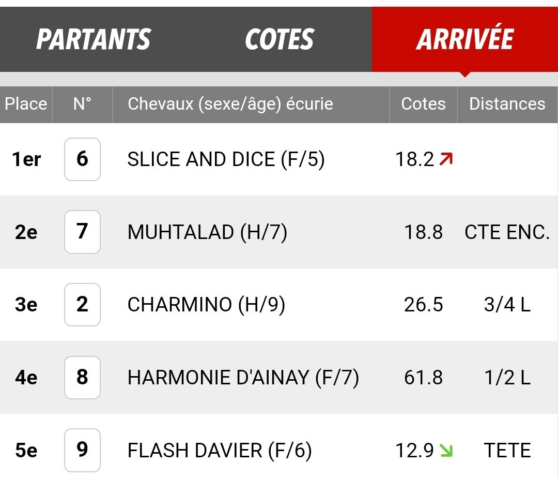
Task: Select the ARRIVÉE tab
Action: pos(465,39)
